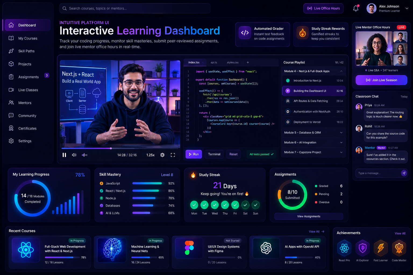Click the Fast Learner achievement badge

coord(381,248)
